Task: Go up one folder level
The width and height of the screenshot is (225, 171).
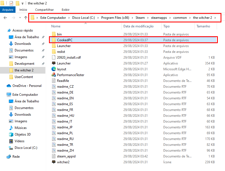Action: pyautogui.click(x=26, y=18)
